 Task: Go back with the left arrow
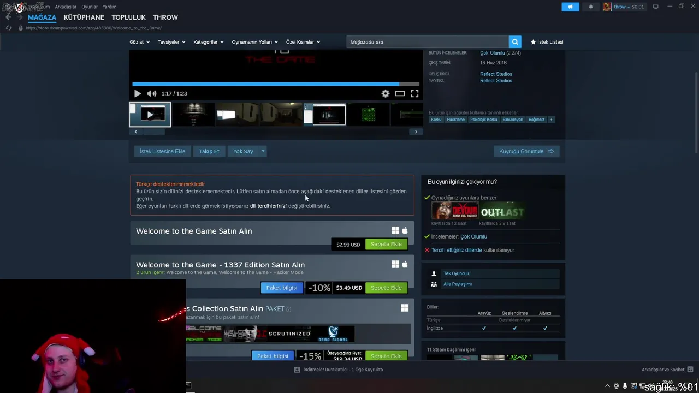tap(8, 17)
